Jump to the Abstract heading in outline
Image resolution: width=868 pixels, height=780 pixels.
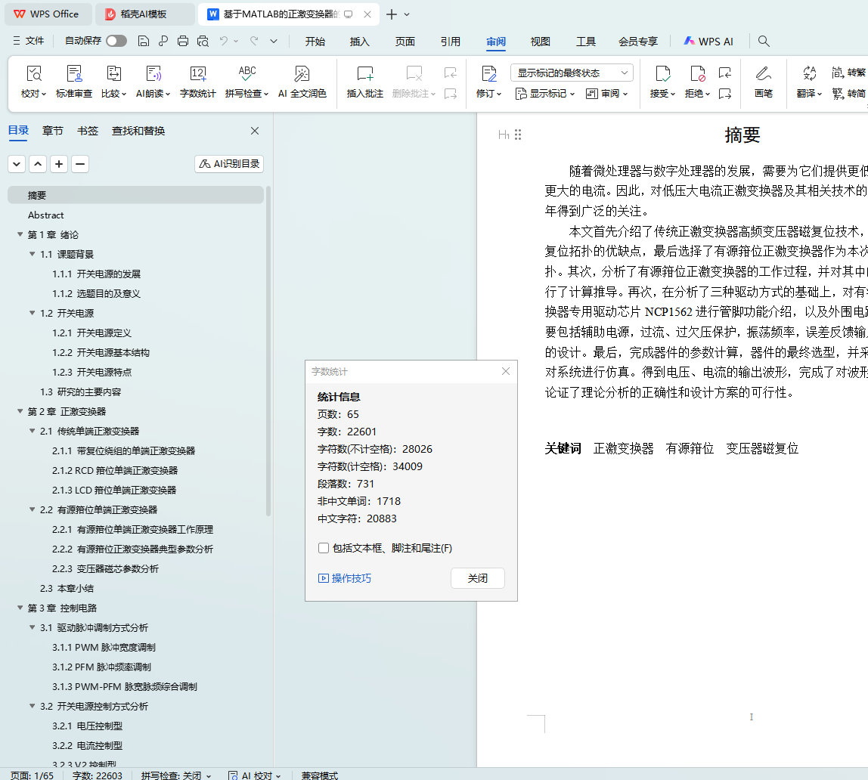(x=46, y=215)
